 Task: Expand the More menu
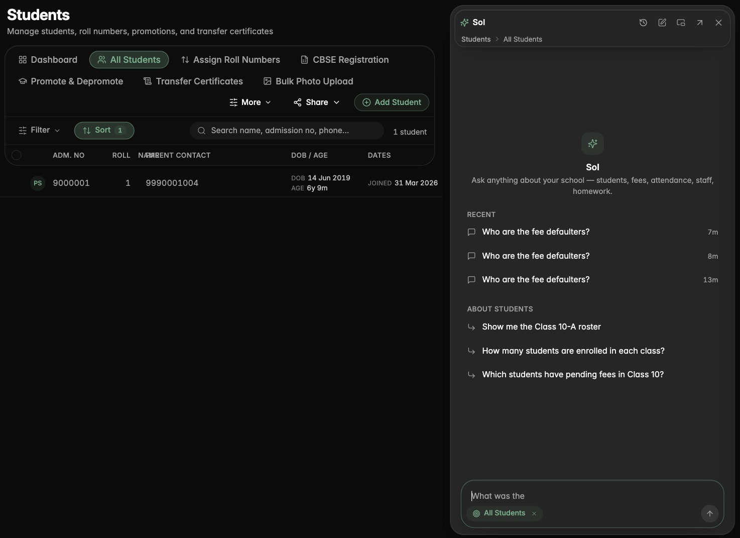click(250, 102)
